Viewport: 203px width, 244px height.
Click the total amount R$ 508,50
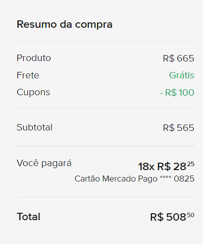pos(172,217)
